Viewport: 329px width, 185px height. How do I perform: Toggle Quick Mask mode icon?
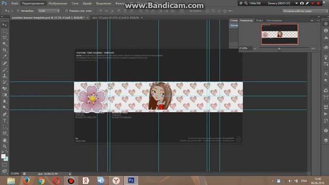(5, 165)
